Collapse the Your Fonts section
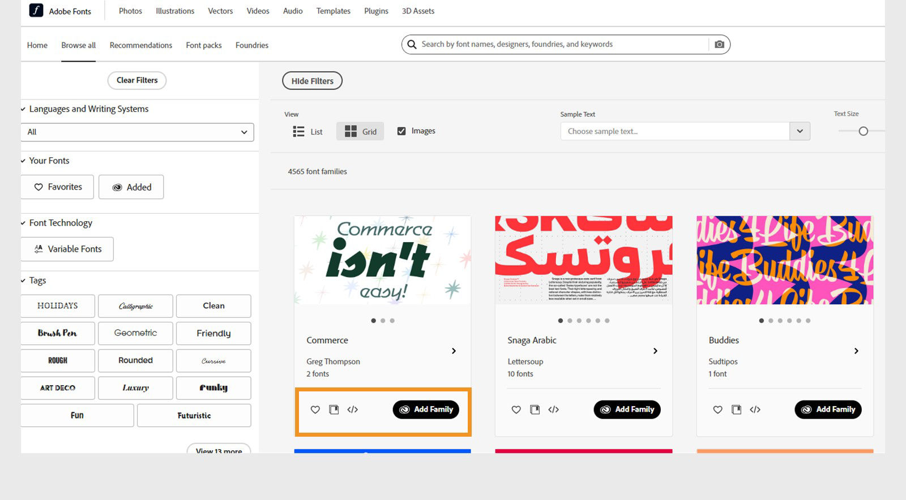This screenshot has height=500, width=906. (x=23, y=161)
